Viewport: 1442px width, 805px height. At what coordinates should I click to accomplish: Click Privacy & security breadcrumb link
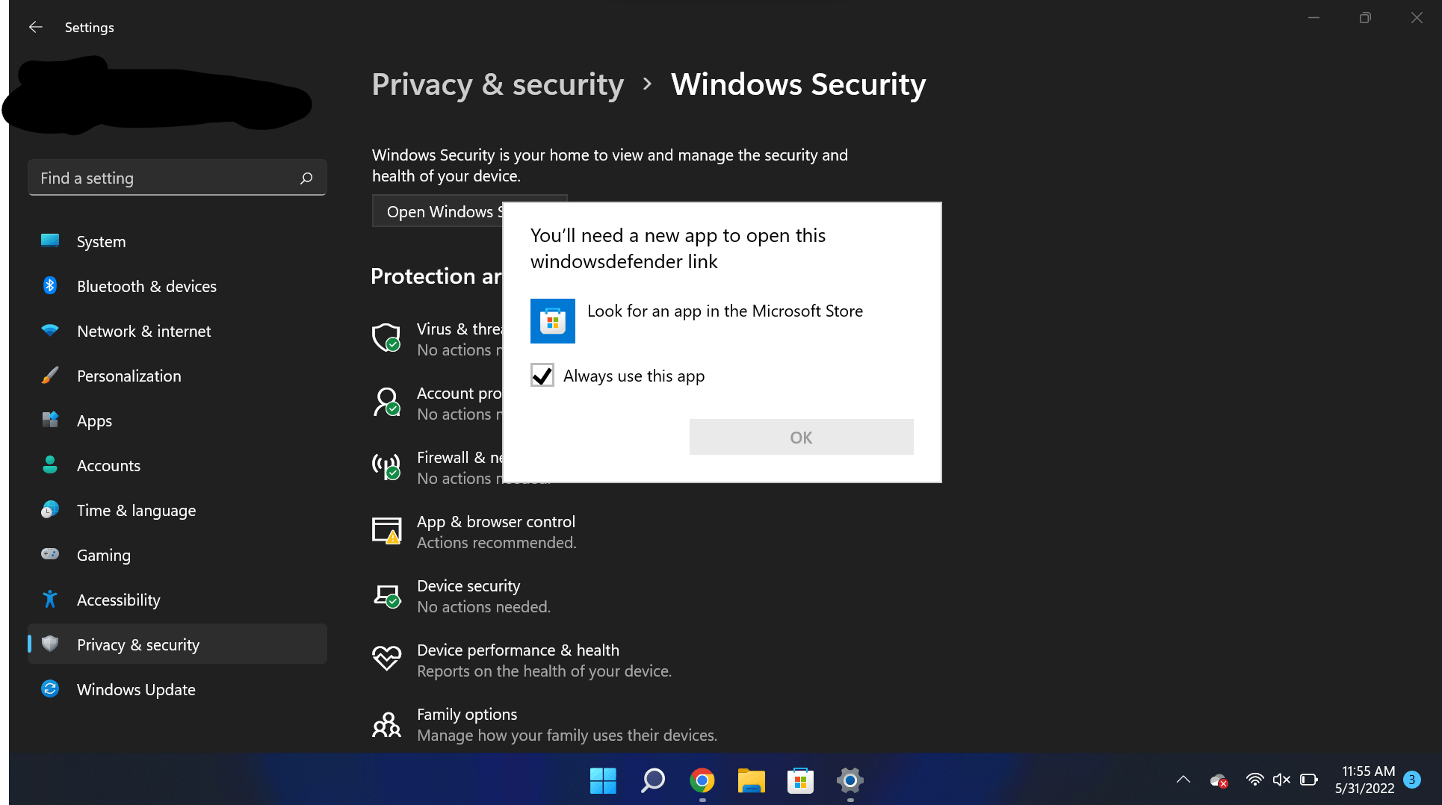[498, 84]
